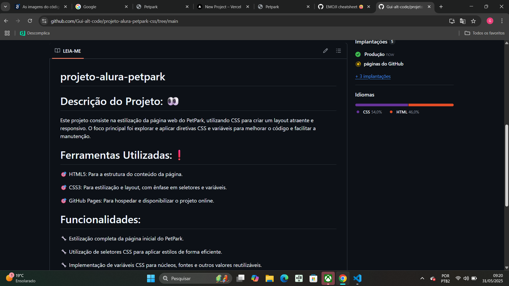Switch to 'As imagens do códig' browser tab
The width and height of the screenshot is (509, 286).
point(41,7)
